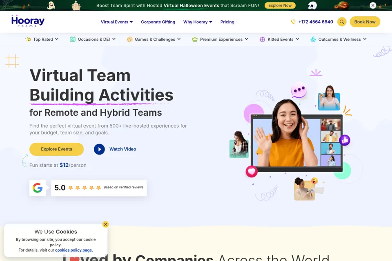Open the search magnifier icon
The height and width of the screenshot is (261, 392).
(x=342, y=22)
